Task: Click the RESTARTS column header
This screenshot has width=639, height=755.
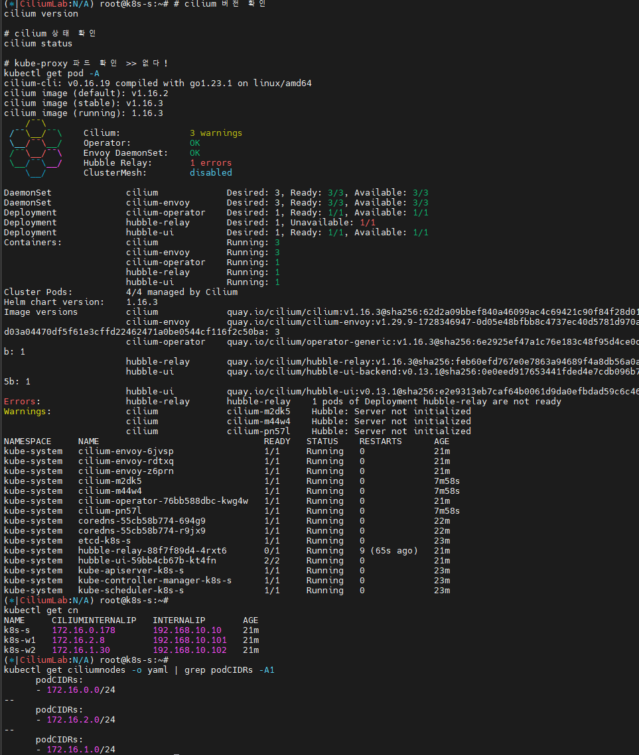Action: click(380, 441)
